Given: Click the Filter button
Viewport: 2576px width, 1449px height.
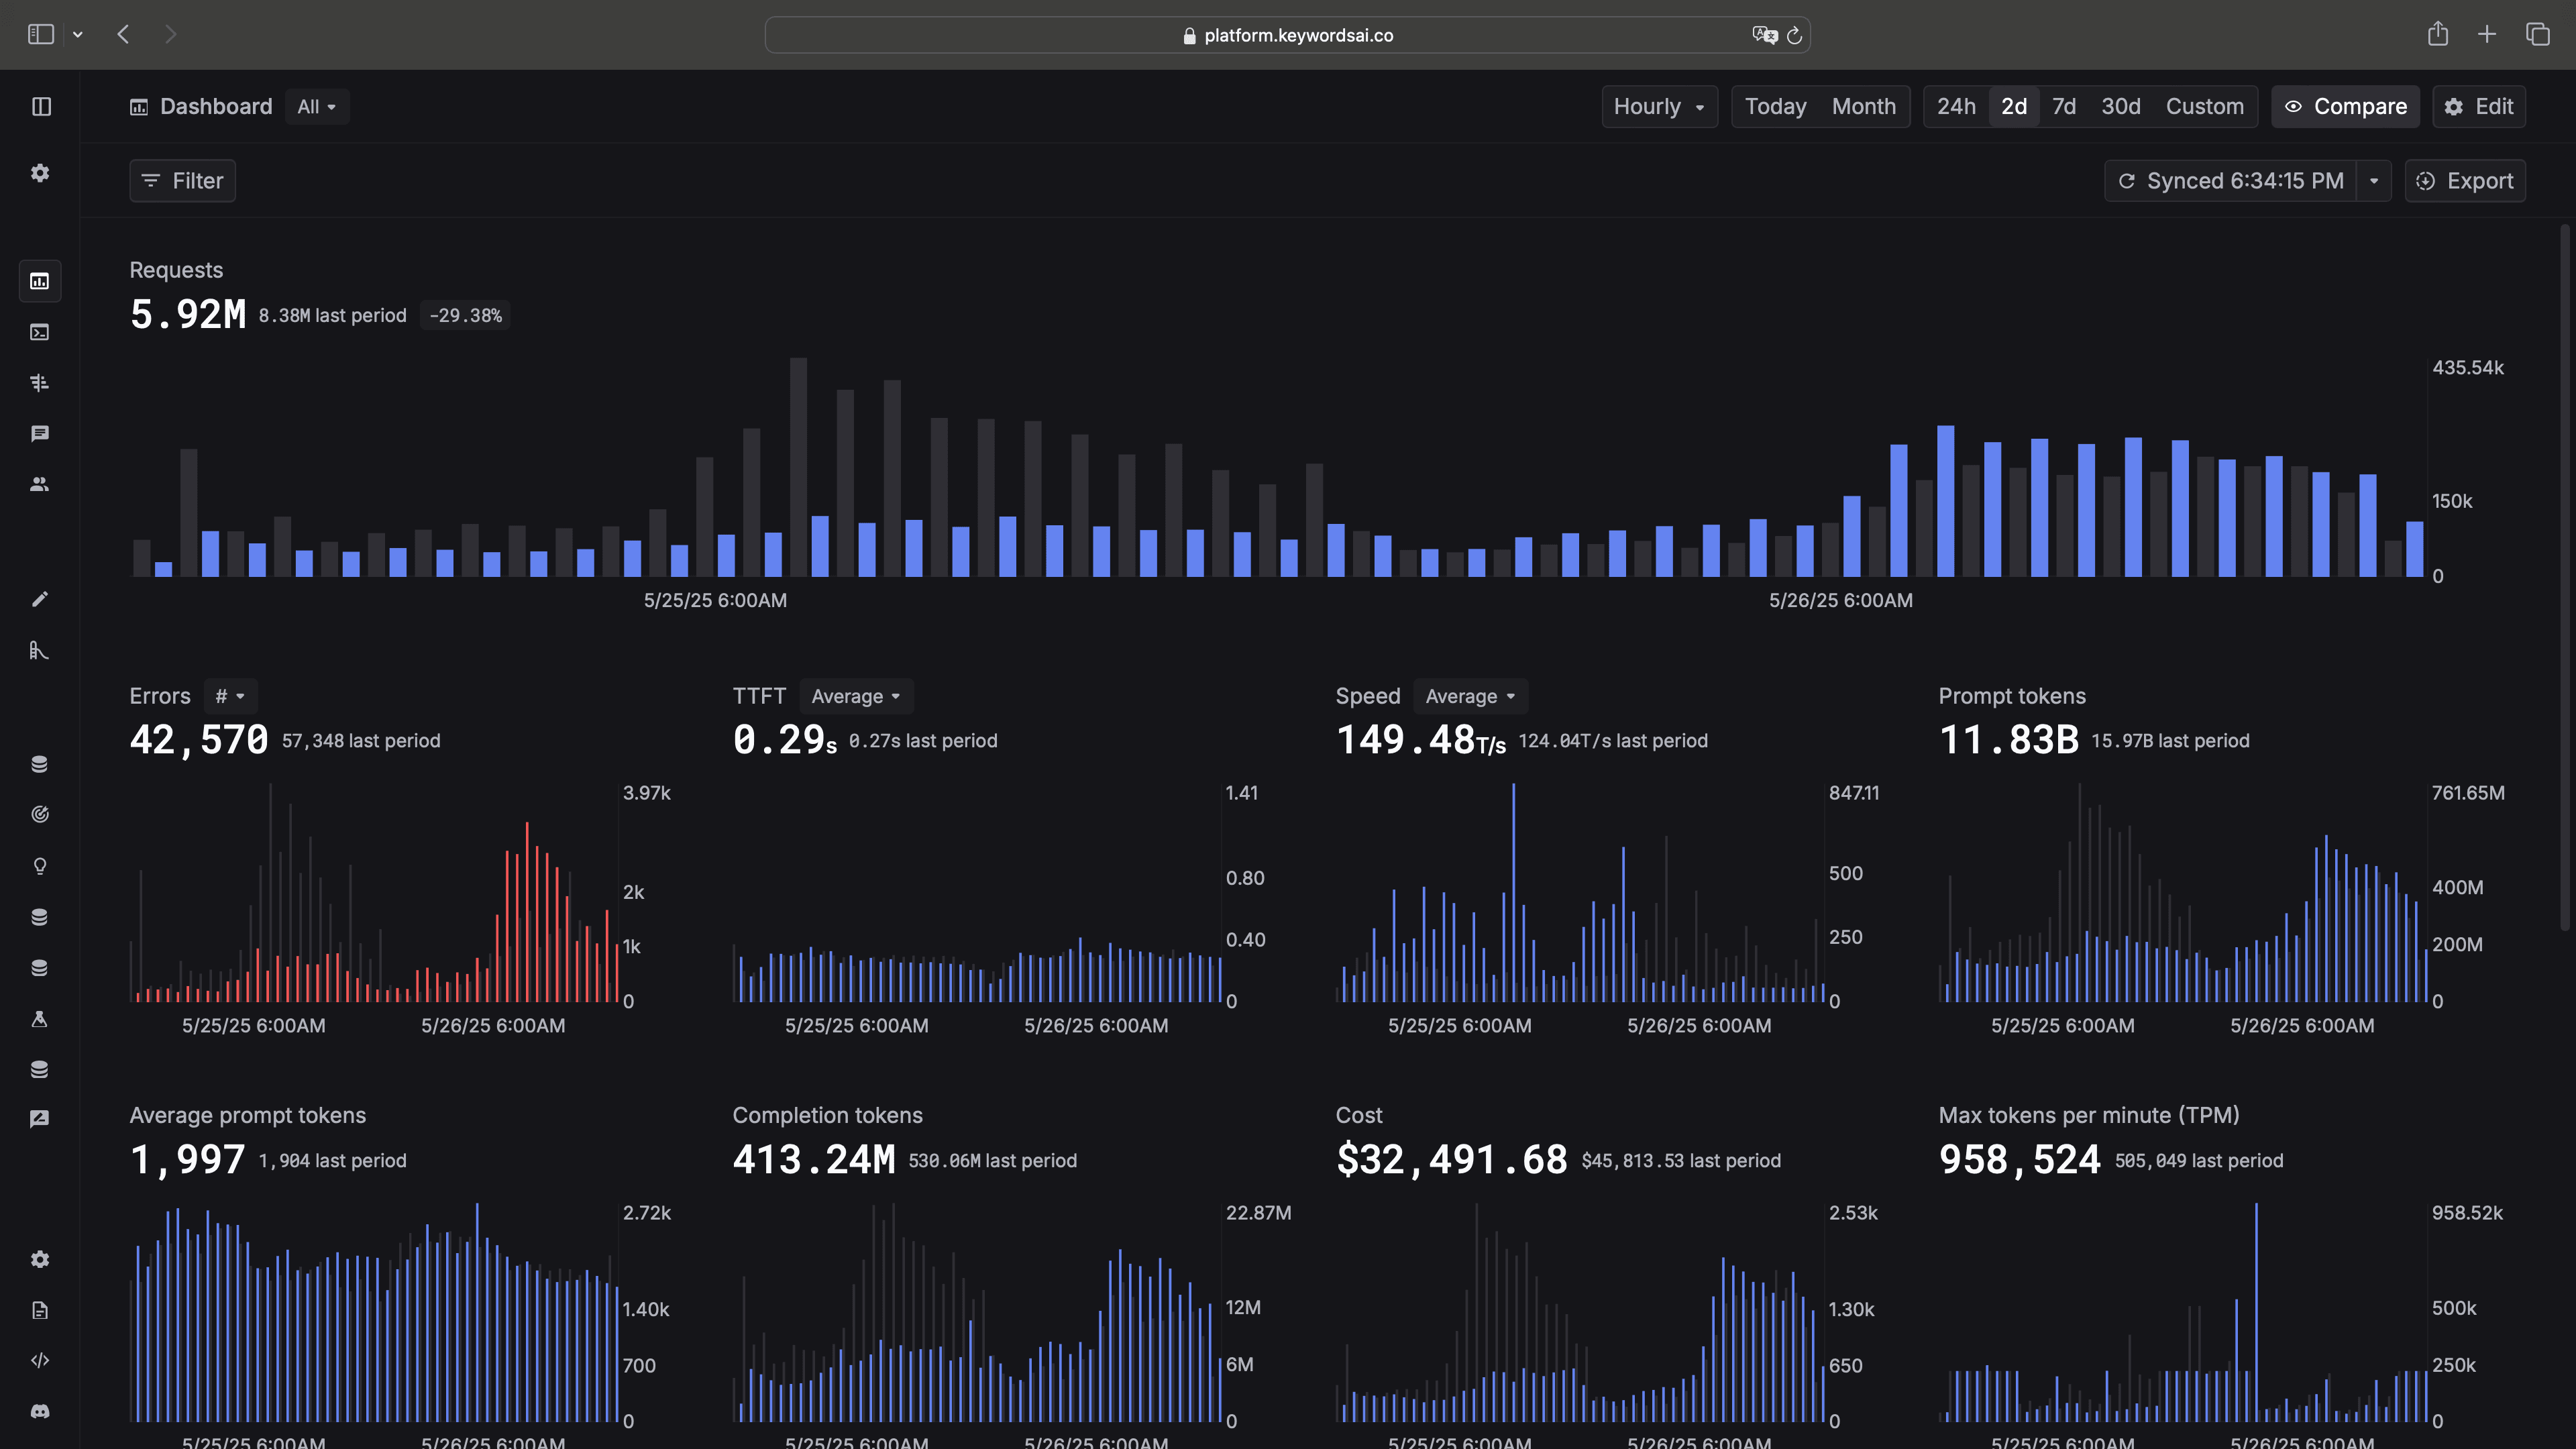Looking at the screenshot, I should pyautogui.click(x=182, y=181).
